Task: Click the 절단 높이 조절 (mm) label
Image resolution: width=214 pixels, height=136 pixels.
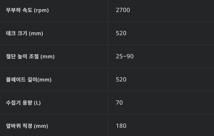Action: [30, 57]
